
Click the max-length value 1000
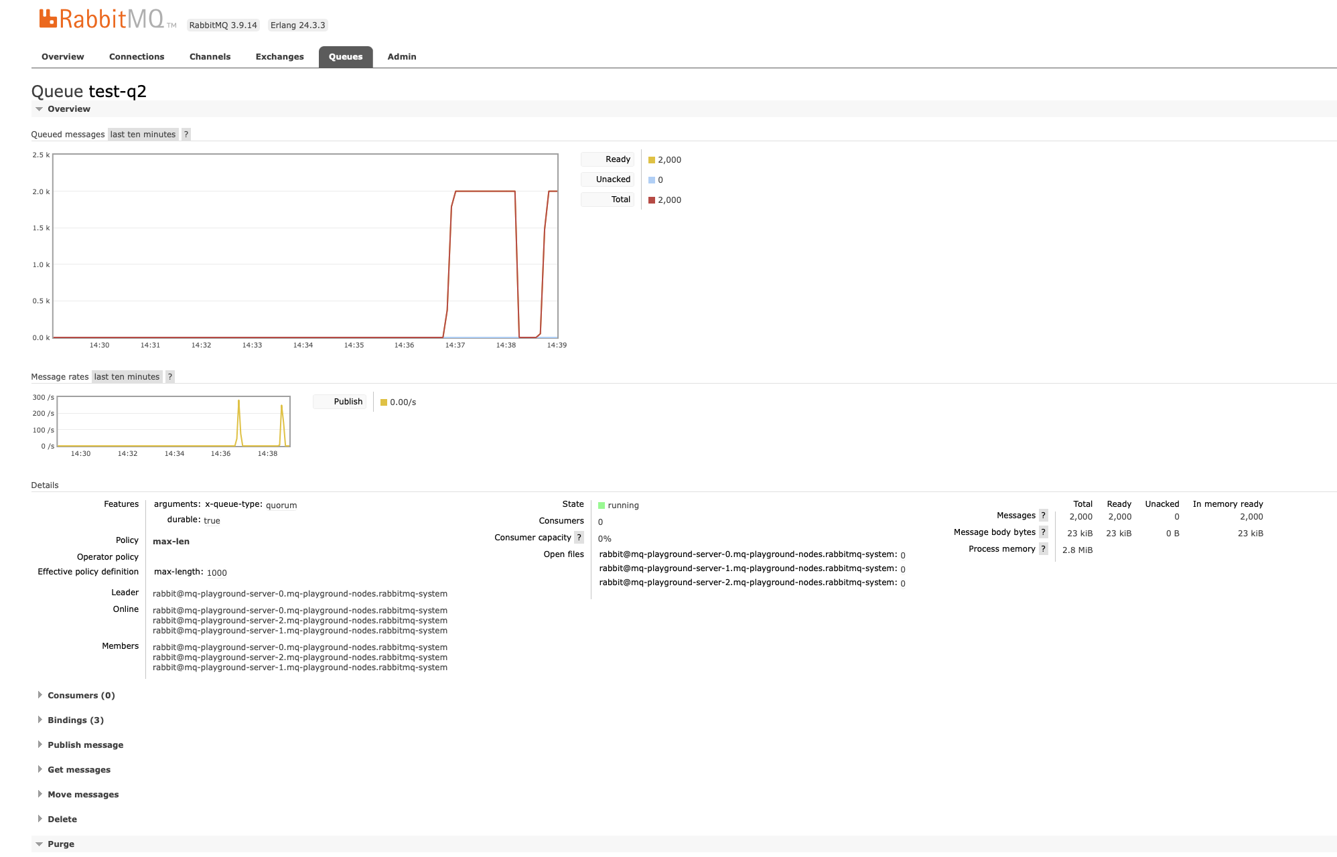click(x=217, y=573)
